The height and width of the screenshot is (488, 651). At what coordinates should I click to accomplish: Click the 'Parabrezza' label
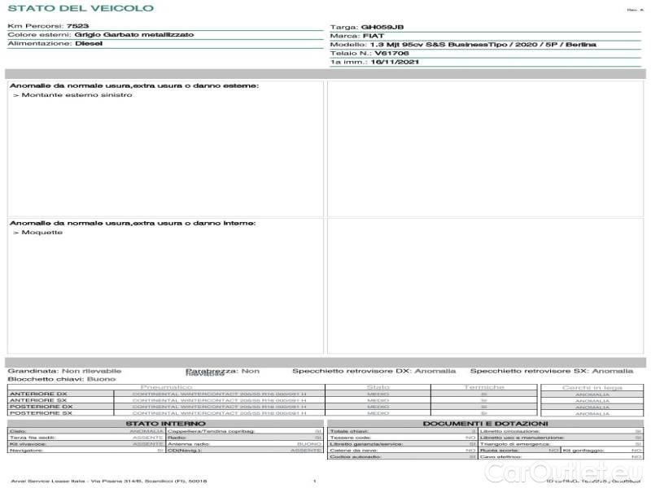(212, 371)
